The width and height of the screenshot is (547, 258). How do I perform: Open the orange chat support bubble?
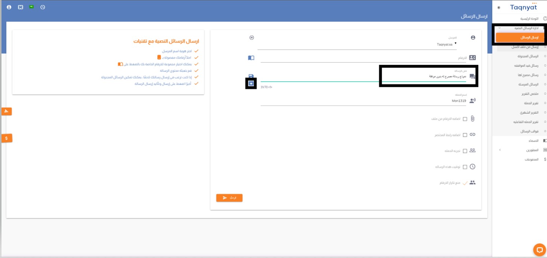[x=539, y=249]
